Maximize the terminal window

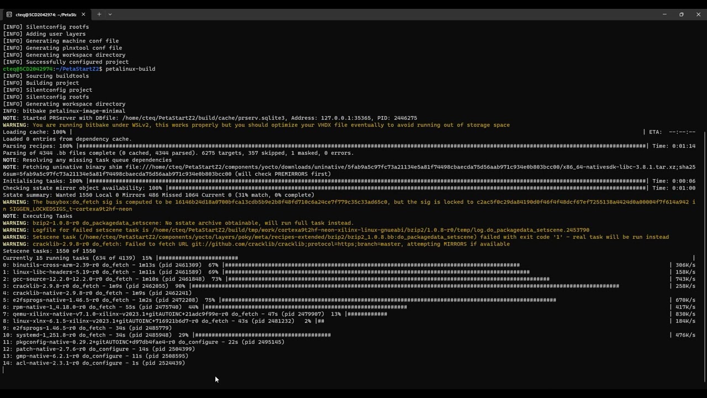click(x=681, y=14)
